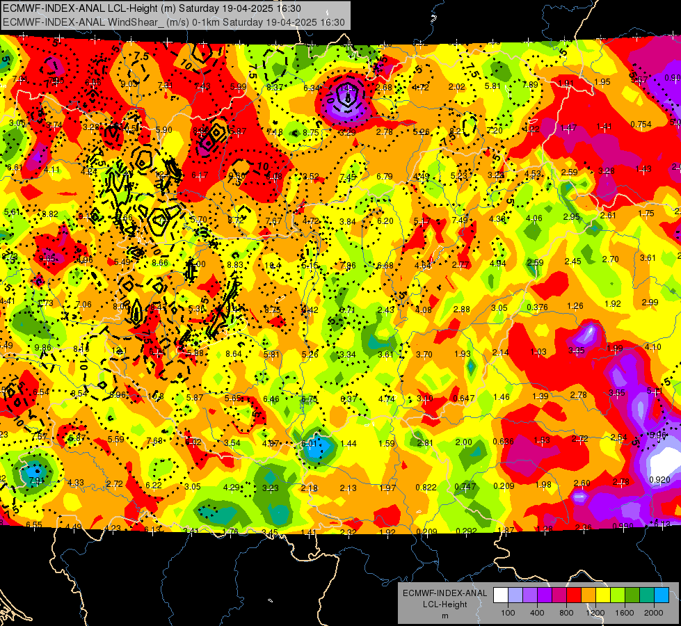Click the wind shear value '0.822'
This screenshot has width=681, height=626.
pyautogui.click(x=426, y=488)
